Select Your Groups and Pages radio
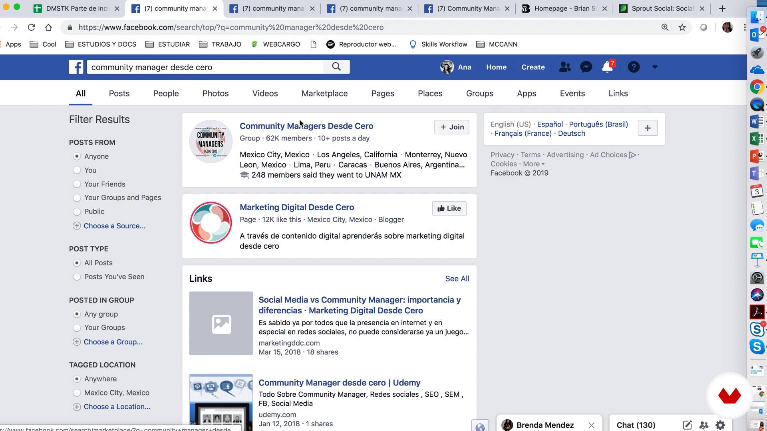This screenshot has height=431, width=767. pos(77,198)
